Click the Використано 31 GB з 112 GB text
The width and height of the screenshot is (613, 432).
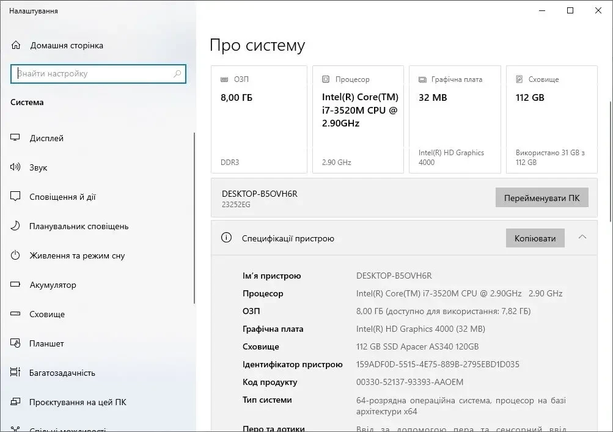(x=550, y=157)
